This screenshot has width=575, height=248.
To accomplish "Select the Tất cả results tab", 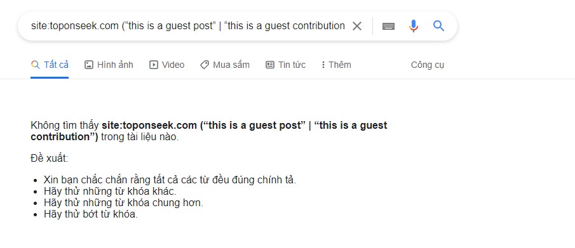I will tap(50, 65).
